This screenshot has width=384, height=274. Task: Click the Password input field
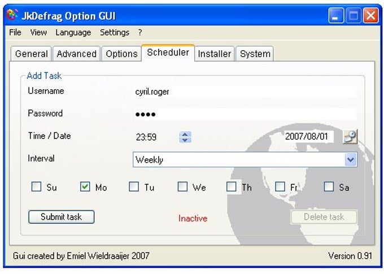pos(245,114)
